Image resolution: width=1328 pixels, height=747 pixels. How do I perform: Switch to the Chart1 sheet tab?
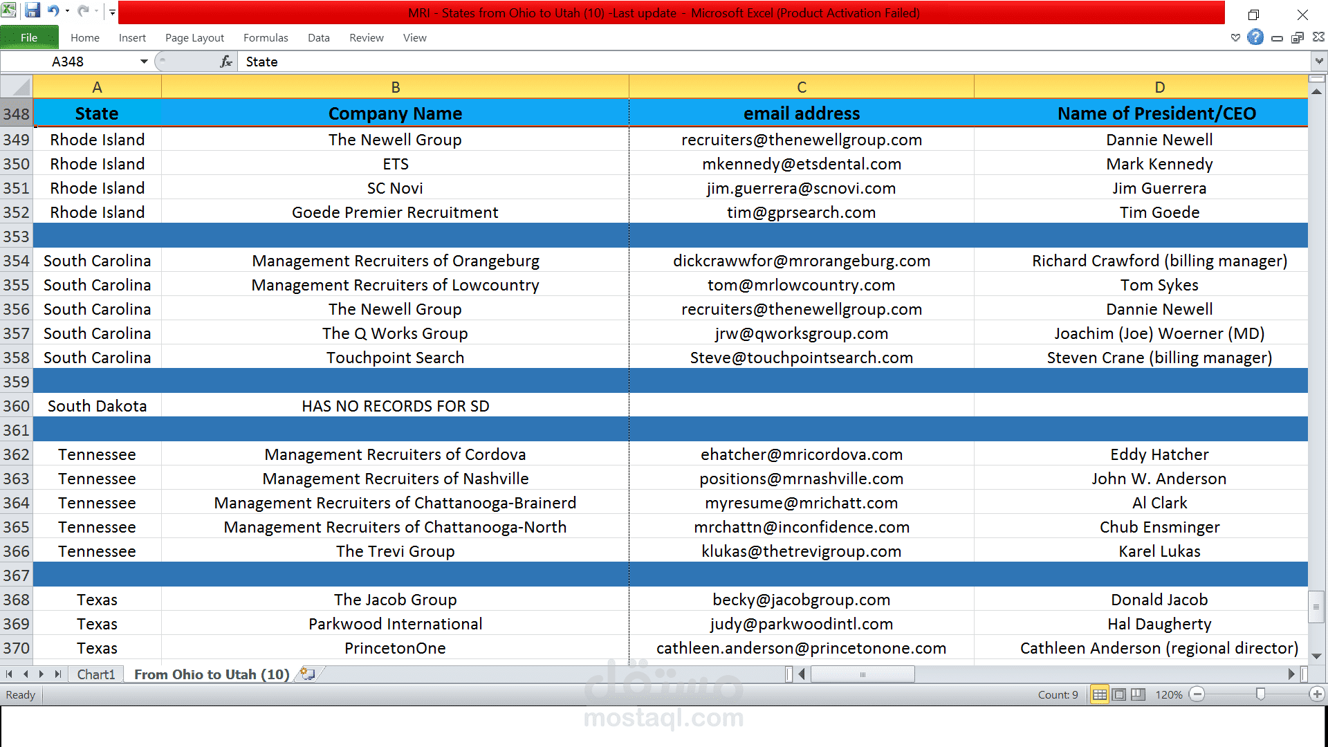click(x=95, y=674)
